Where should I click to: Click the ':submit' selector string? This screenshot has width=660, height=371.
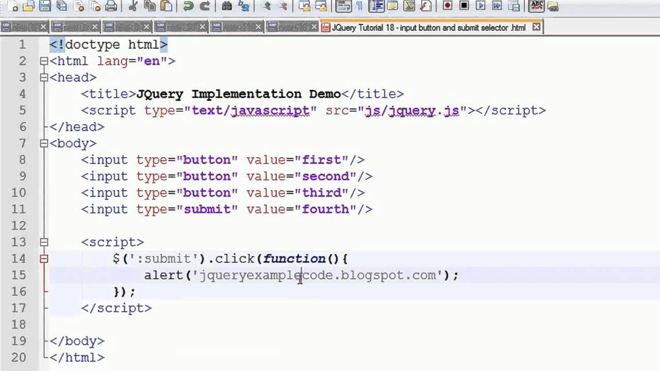coord(164,259)
